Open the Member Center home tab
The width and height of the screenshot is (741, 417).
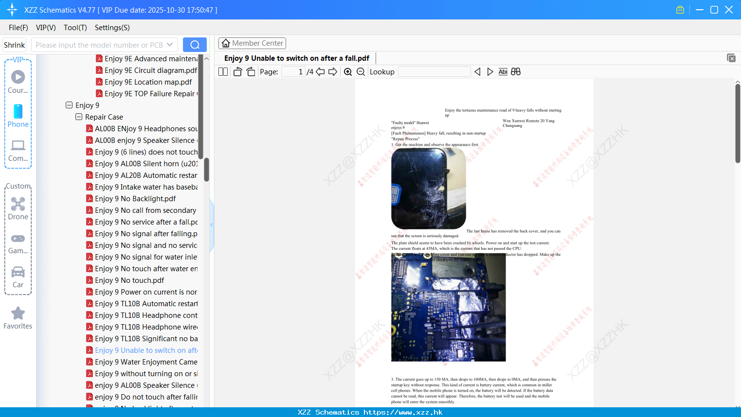click(x=252, y=43)
